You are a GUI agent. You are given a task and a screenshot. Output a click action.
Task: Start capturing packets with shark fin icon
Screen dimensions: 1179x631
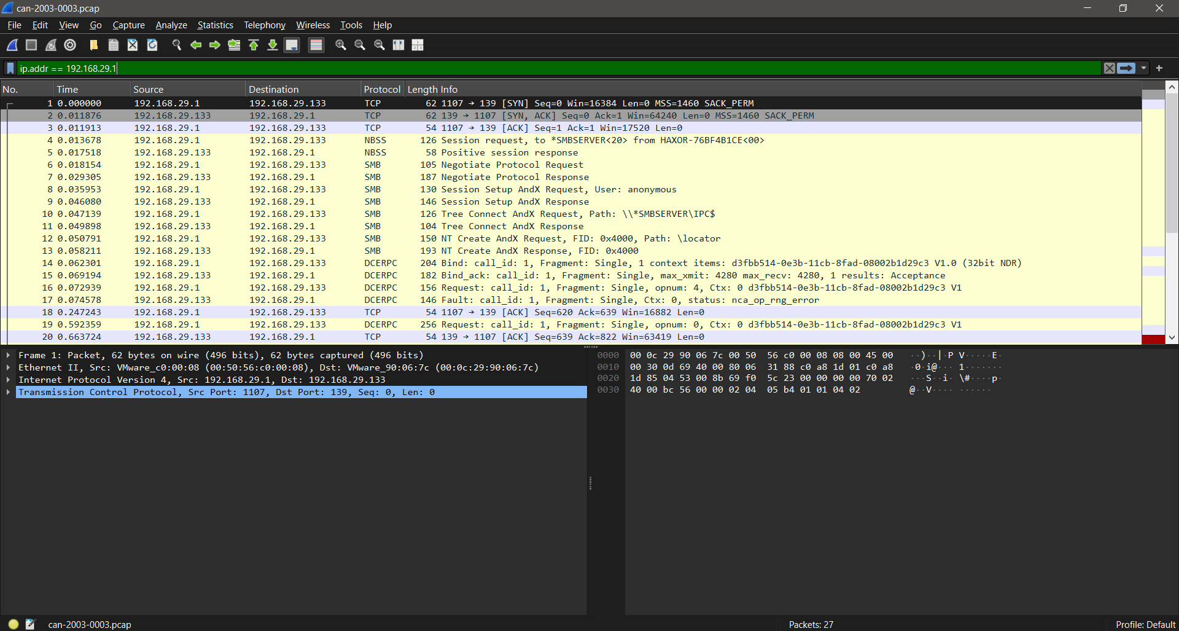[x=12, y=45]
